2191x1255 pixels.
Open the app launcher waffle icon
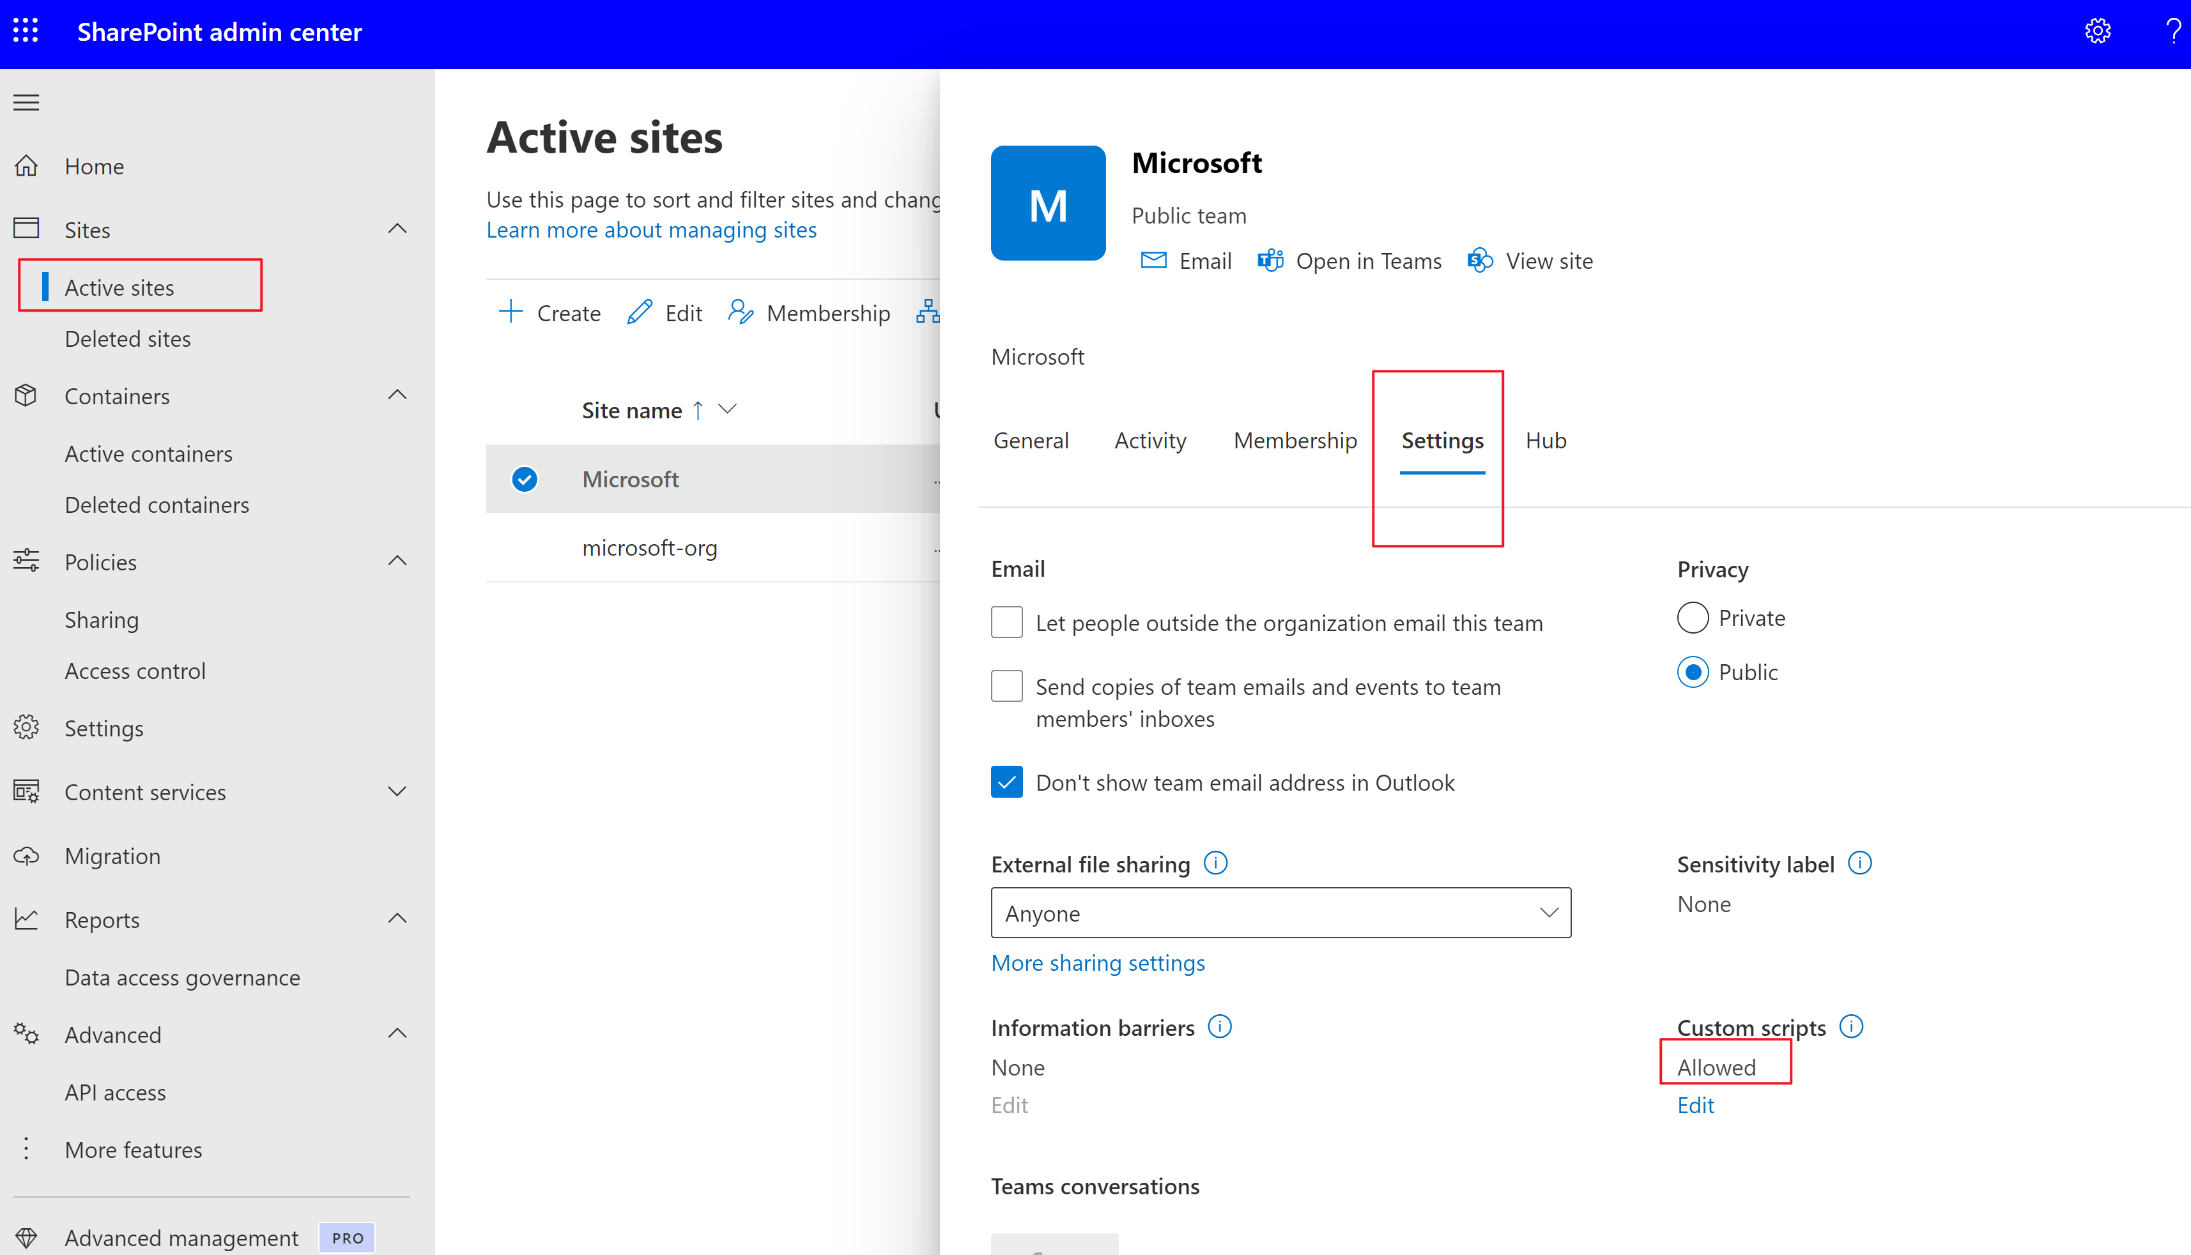pyautogui.click(x=26, y=31)
